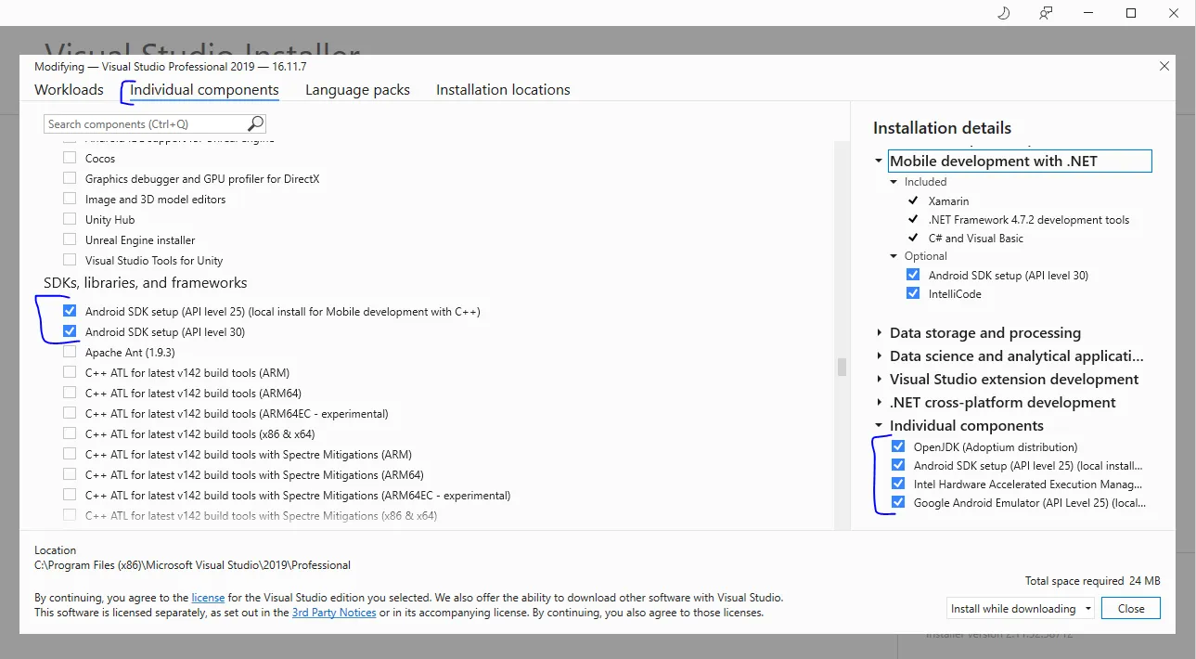
Task: Expand Visual Studio extension development
Action: click(x=879, y=380)
